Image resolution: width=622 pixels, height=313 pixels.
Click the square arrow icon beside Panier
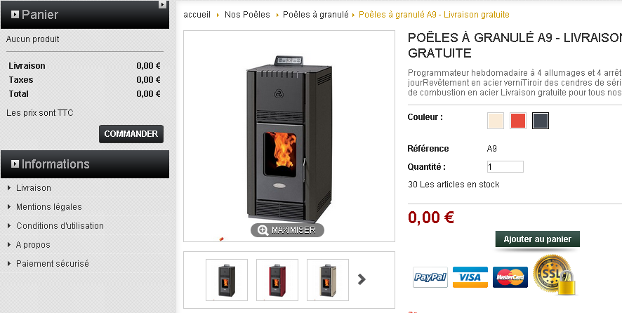(15, 15)
